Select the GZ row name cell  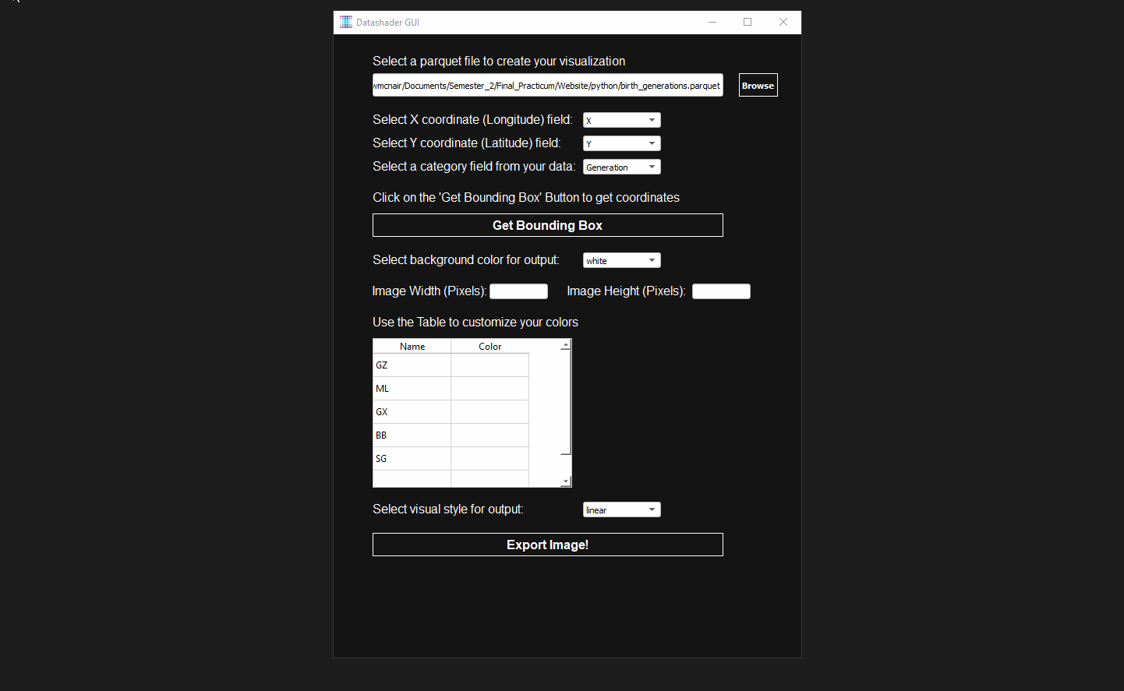coord(412,365)
